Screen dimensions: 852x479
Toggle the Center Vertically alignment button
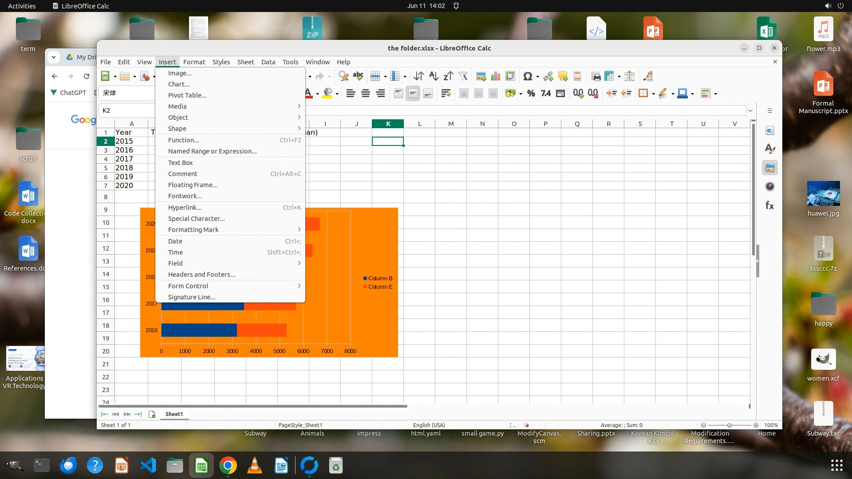[413, 93]
